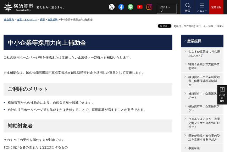
Task: Open the メニュー hamburger menu
Action: [x=202, y=7]
